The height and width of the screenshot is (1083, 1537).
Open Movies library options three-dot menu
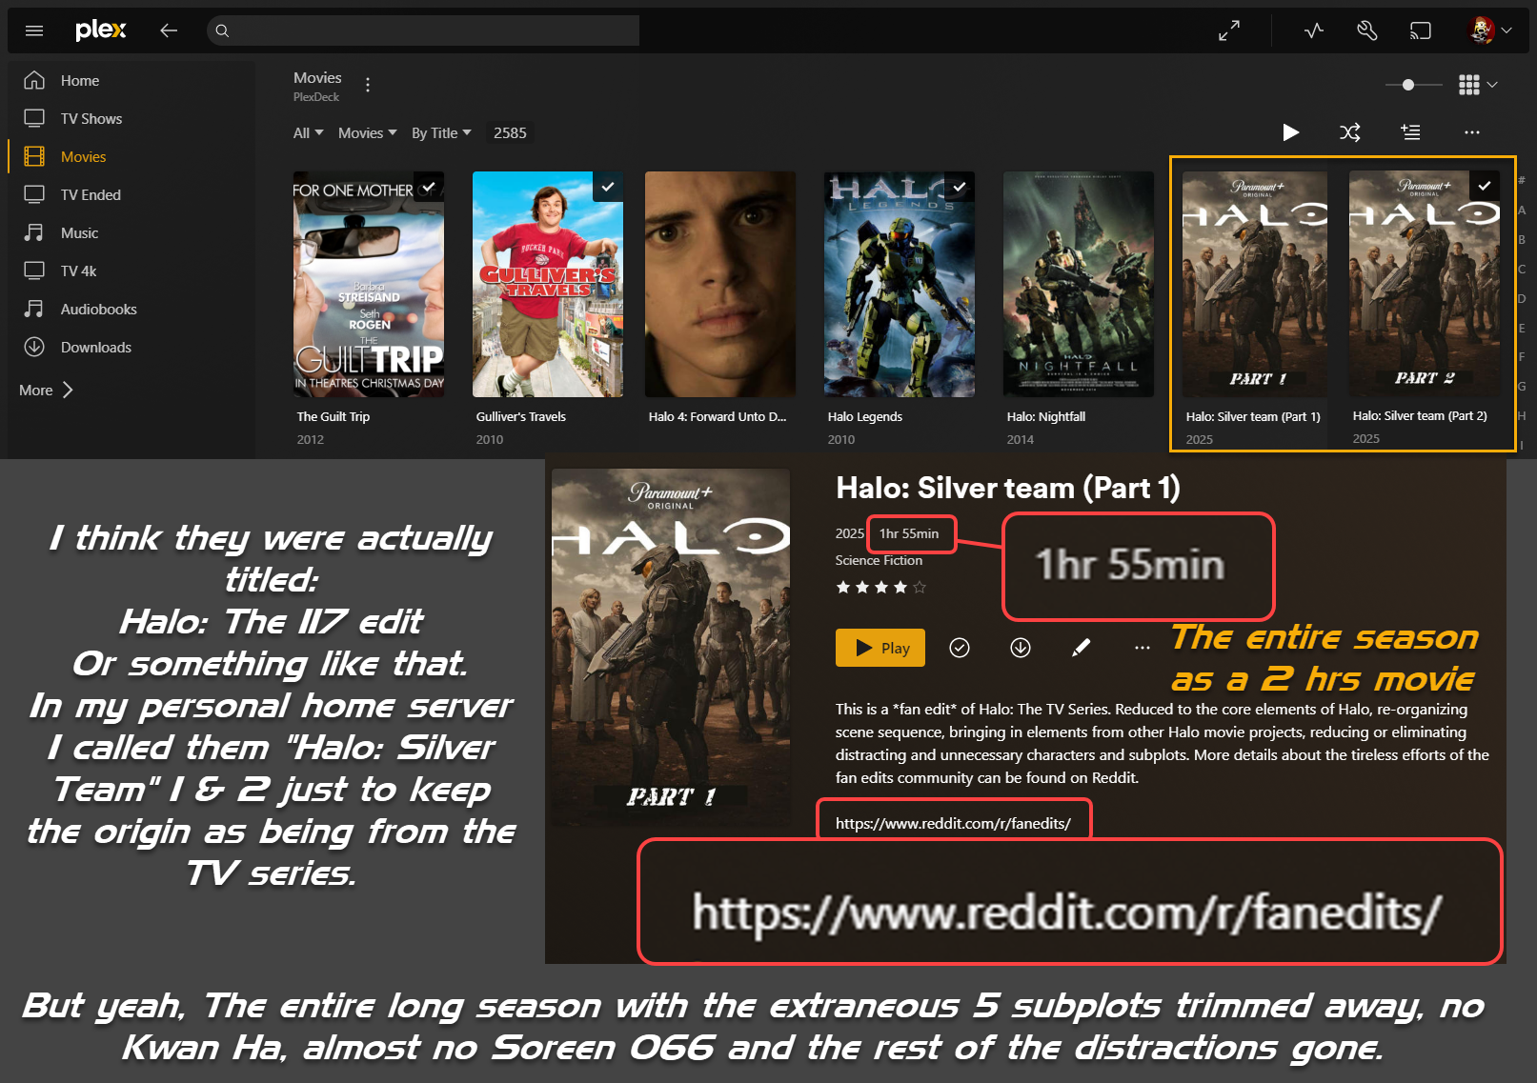(368, 85)
